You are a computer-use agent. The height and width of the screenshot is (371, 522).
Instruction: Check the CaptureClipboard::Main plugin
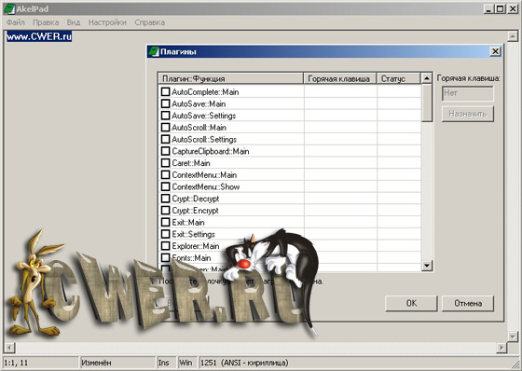pyautogui.click(x=166, y=151)
